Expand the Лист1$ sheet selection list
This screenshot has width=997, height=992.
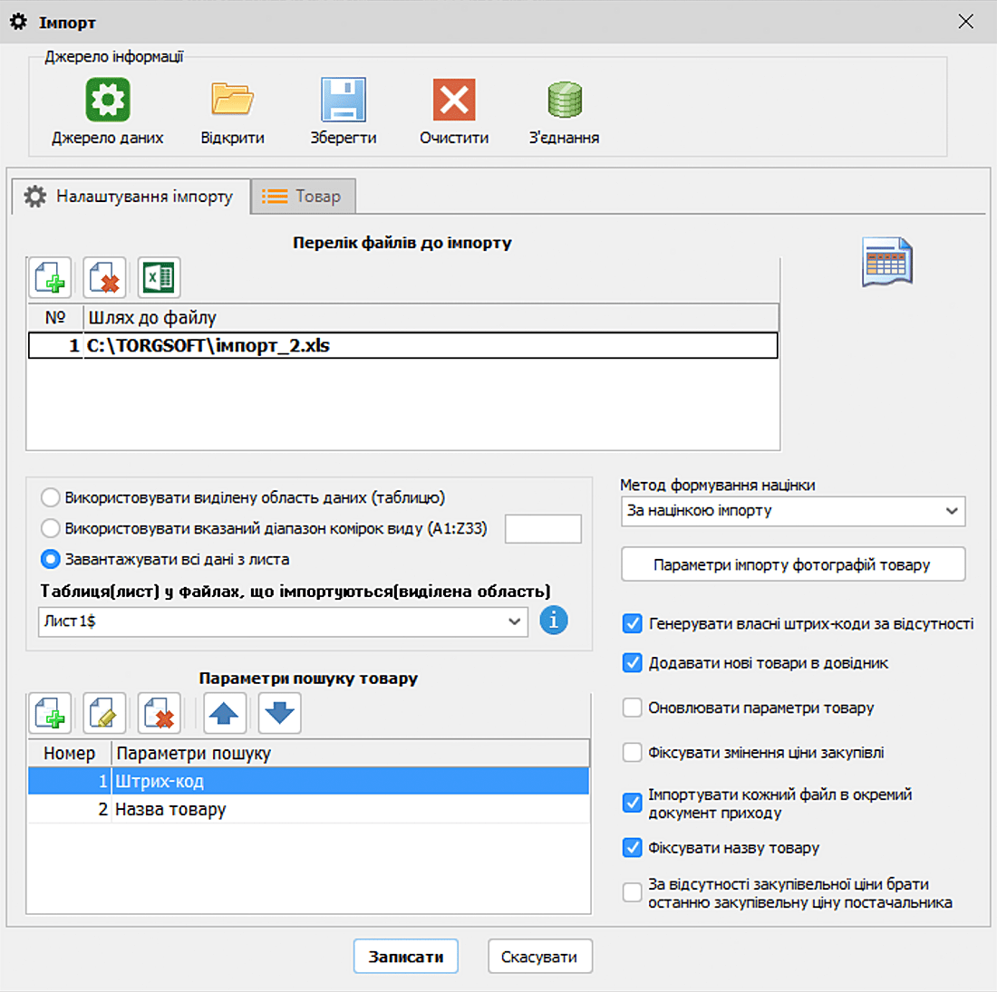tap(514, 621)
